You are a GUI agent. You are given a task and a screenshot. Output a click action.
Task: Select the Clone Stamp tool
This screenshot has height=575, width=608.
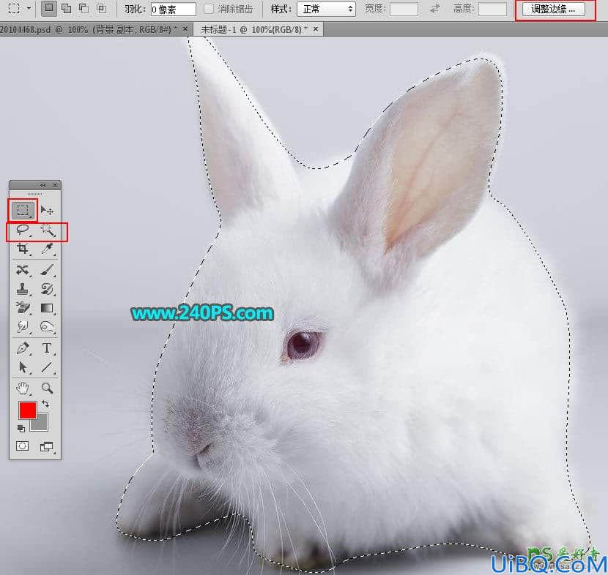coord(23,289)
